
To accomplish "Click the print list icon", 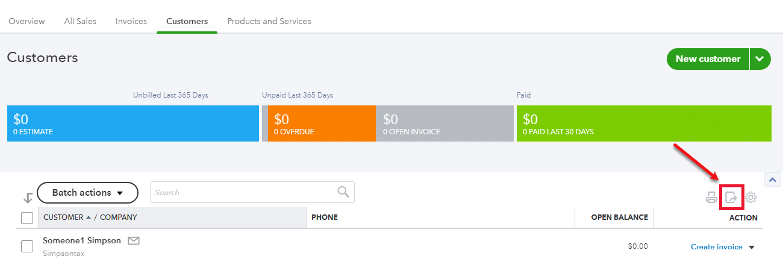I will click(712, 197).
